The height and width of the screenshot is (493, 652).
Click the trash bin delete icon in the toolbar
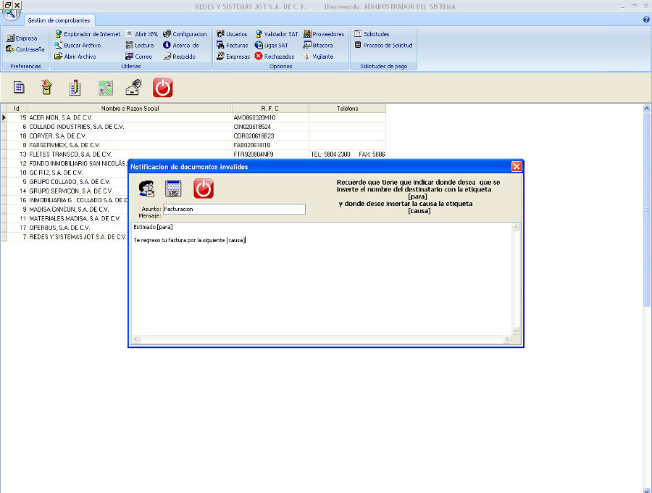point(46,88)
